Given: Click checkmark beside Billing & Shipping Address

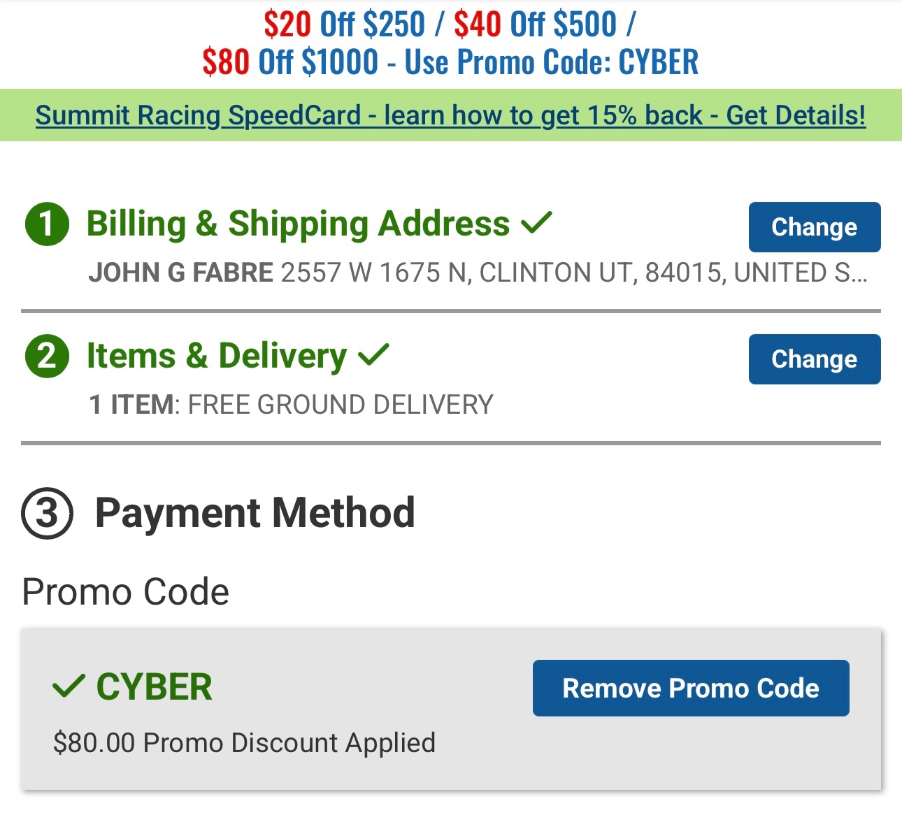Looking at the screenshot, I should point(536,223).
